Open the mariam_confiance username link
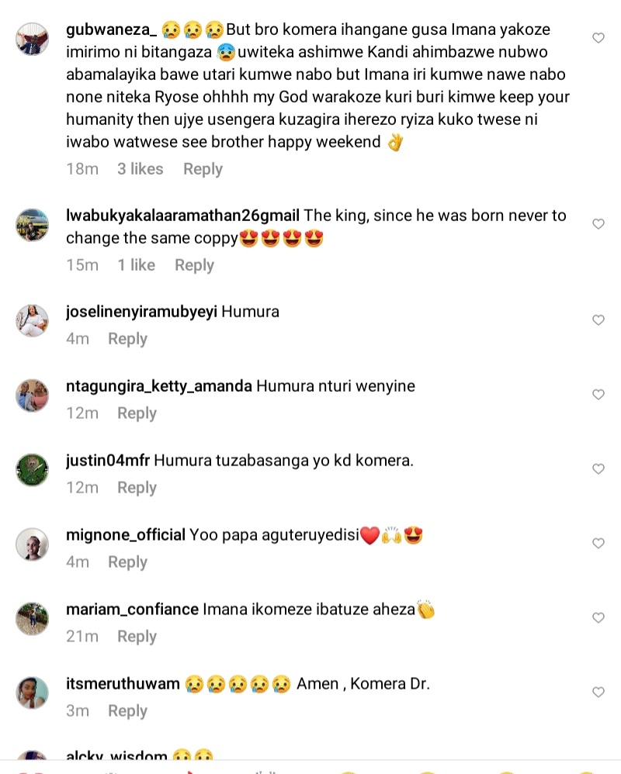Viewport: 621px width, 774px height. click(132, 610)
